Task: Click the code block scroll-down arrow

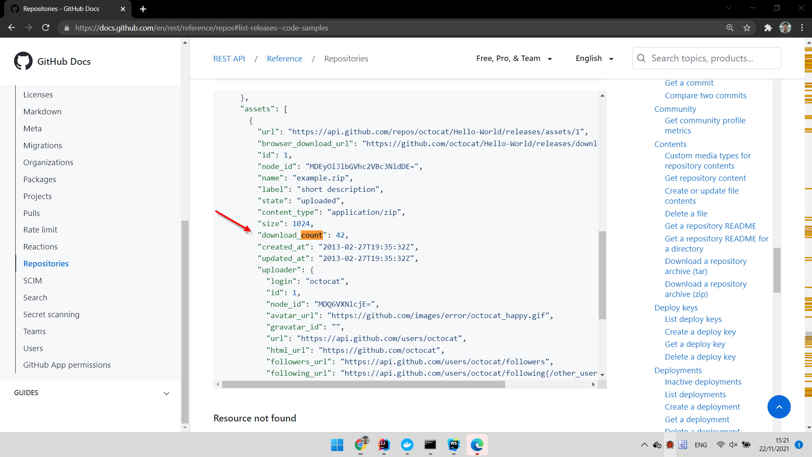Action: coord(602,375)
